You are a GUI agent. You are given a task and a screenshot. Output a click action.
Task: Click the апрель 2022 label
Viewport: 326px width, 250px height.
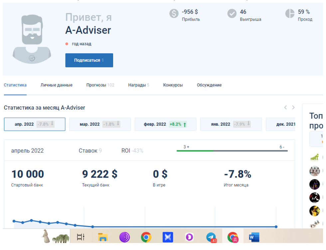[x=27, y=151]
